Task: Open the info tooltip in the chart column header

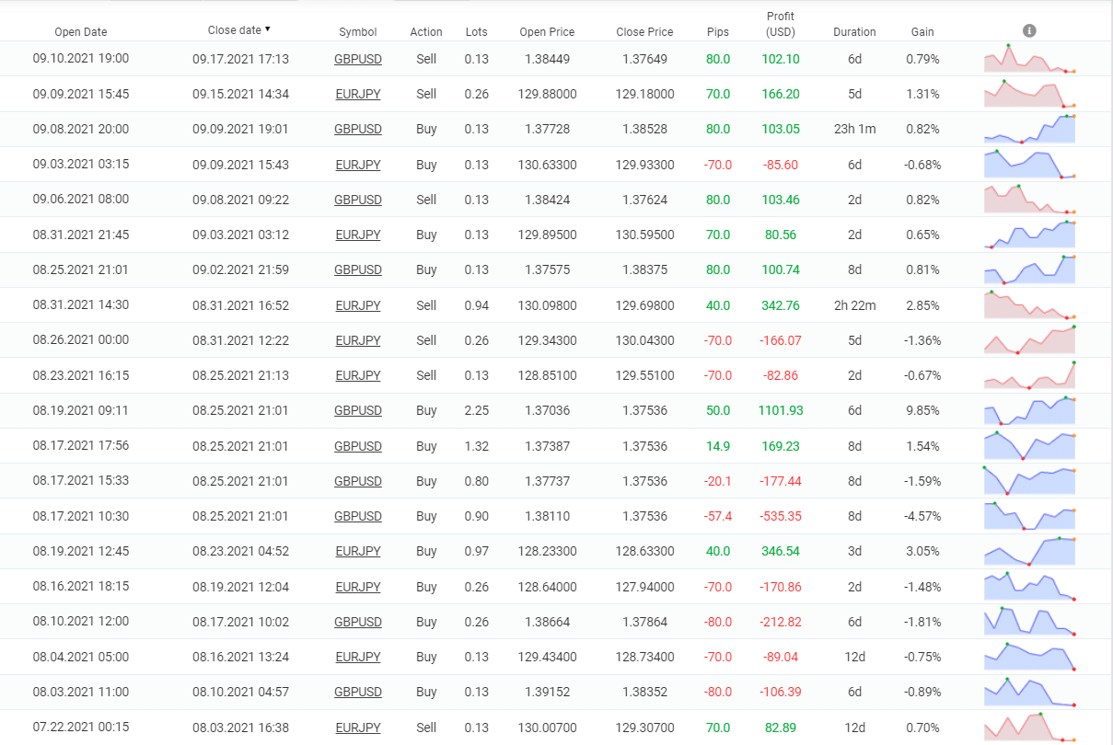Action: click(1029, 29)
